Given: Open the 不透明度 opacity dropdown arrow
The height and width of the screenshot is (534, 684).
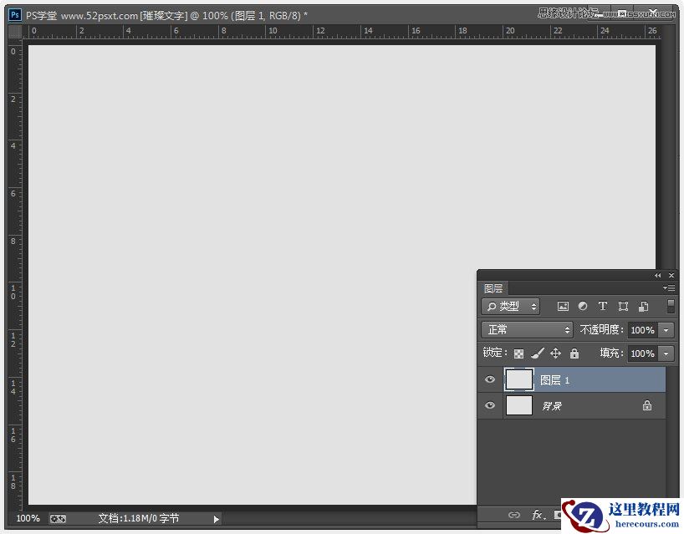Looking at the screenshot, I should (666, 330).
